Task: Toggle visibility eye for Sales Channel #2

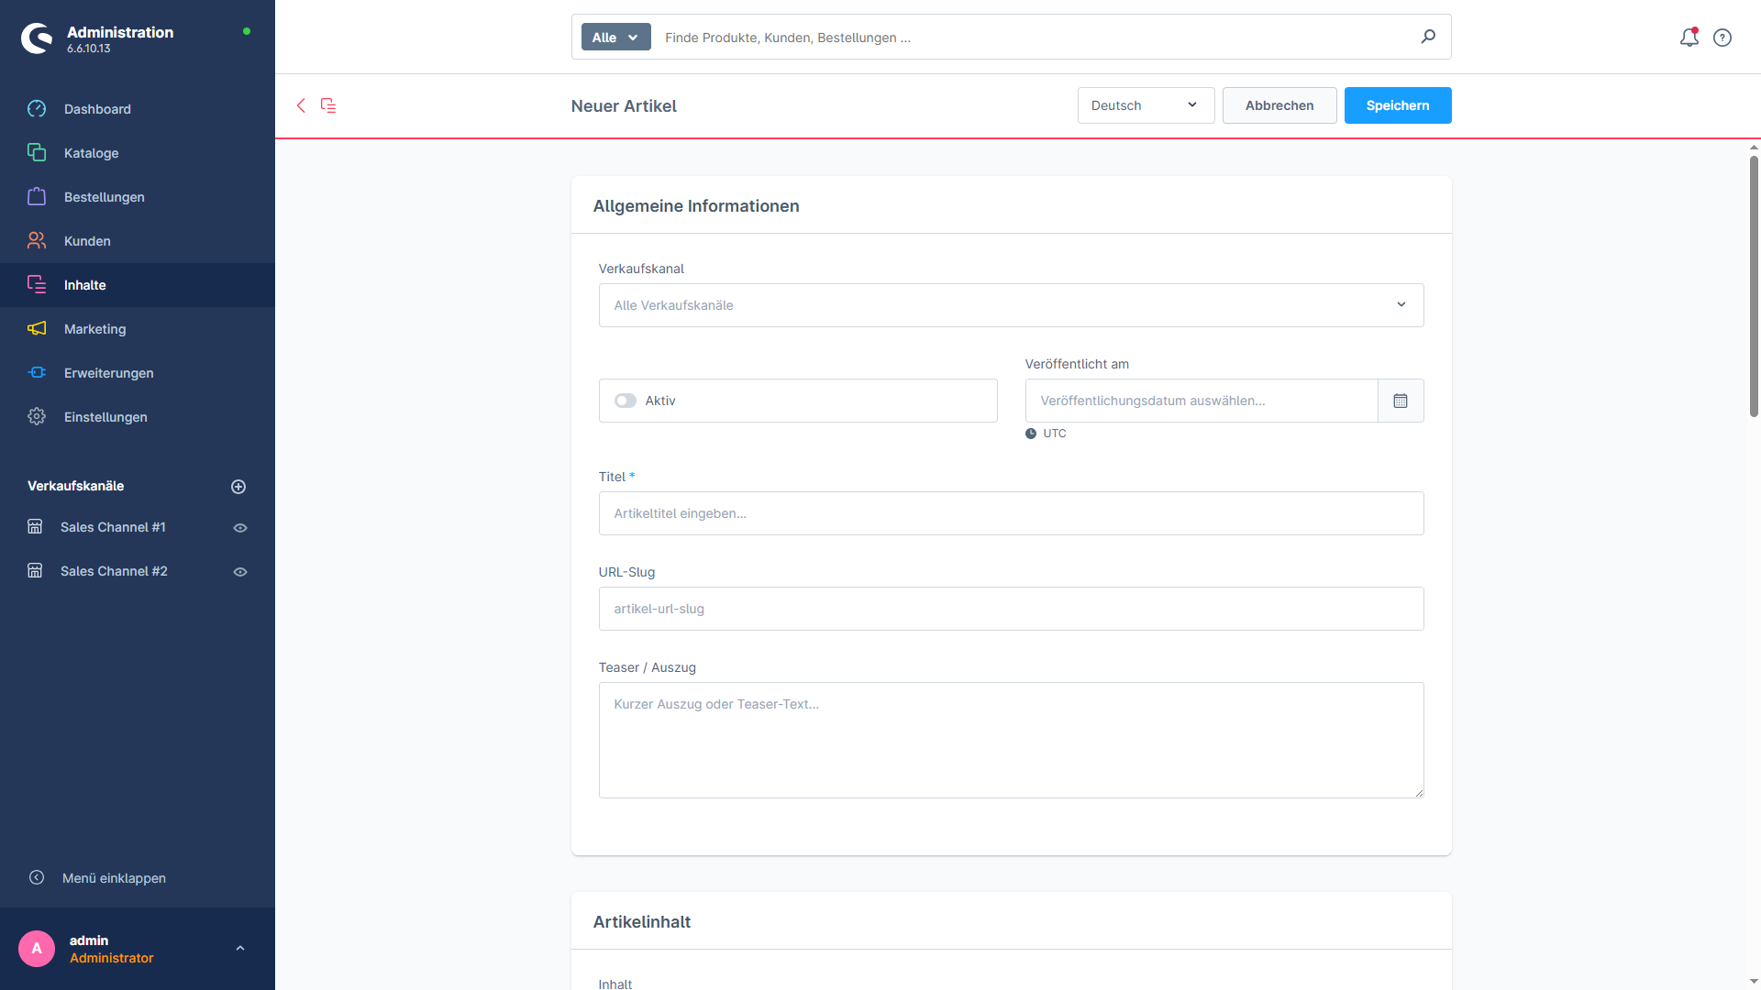Action: coord(240,572)
